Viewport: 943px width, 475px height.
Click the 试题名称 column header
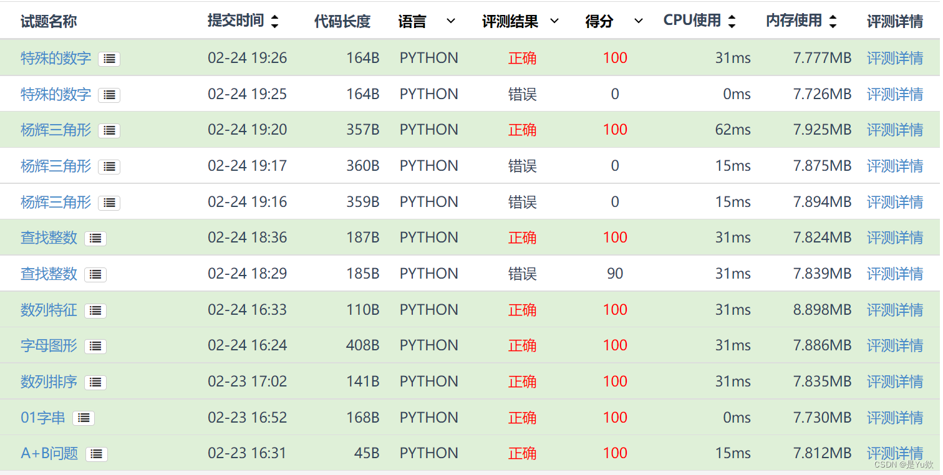(49, 22)
